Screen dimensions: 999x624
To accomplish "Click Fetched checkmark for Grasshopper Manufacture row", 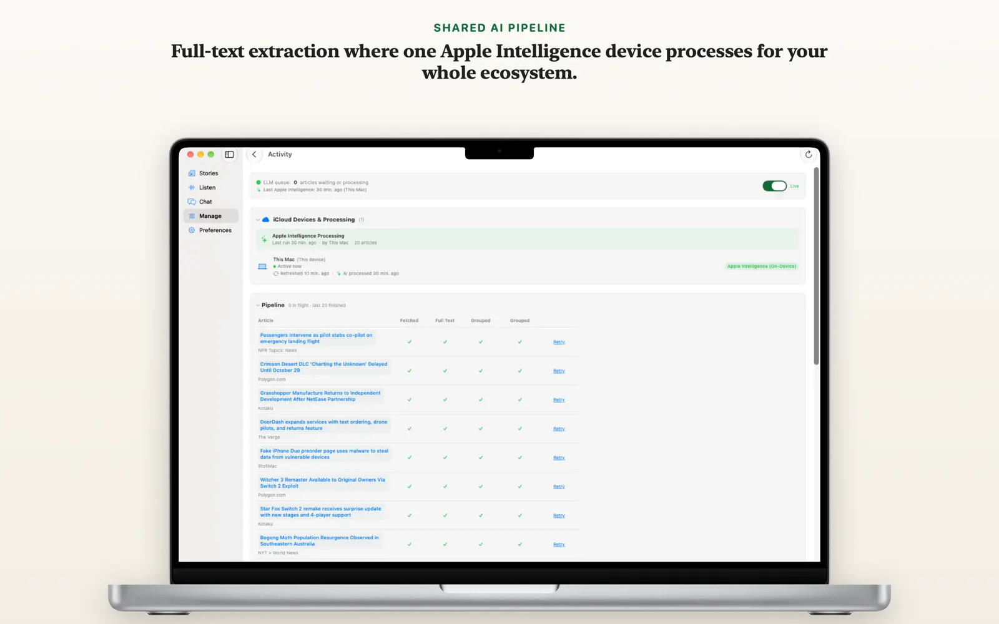I will (410, 400).
